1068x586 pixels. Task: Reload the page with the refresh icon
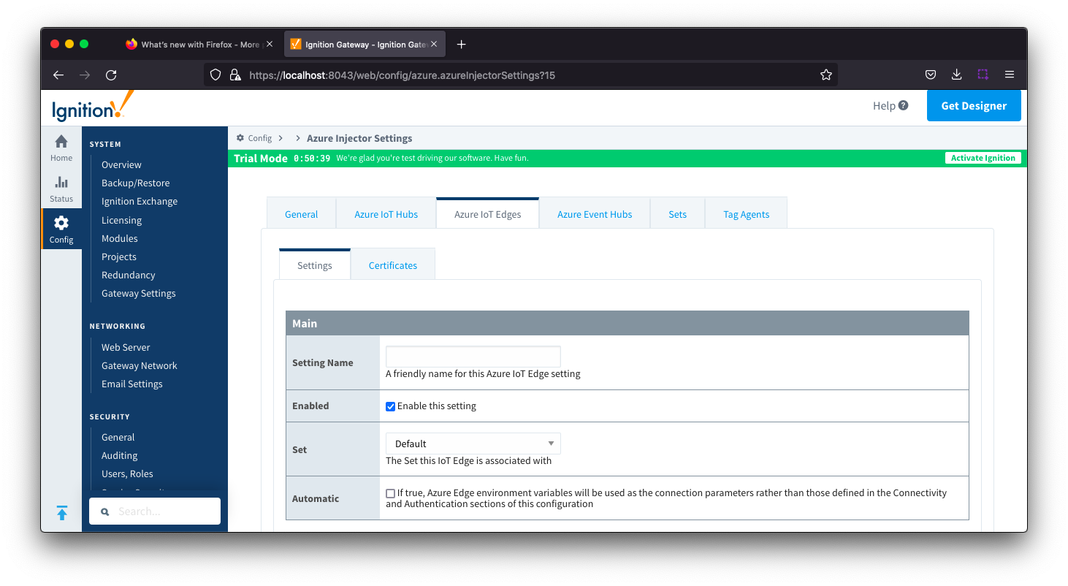[111, 75]
